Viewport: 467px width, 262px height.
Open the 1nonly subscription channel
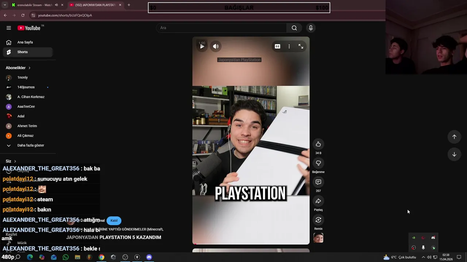click(x=27, y=78)
